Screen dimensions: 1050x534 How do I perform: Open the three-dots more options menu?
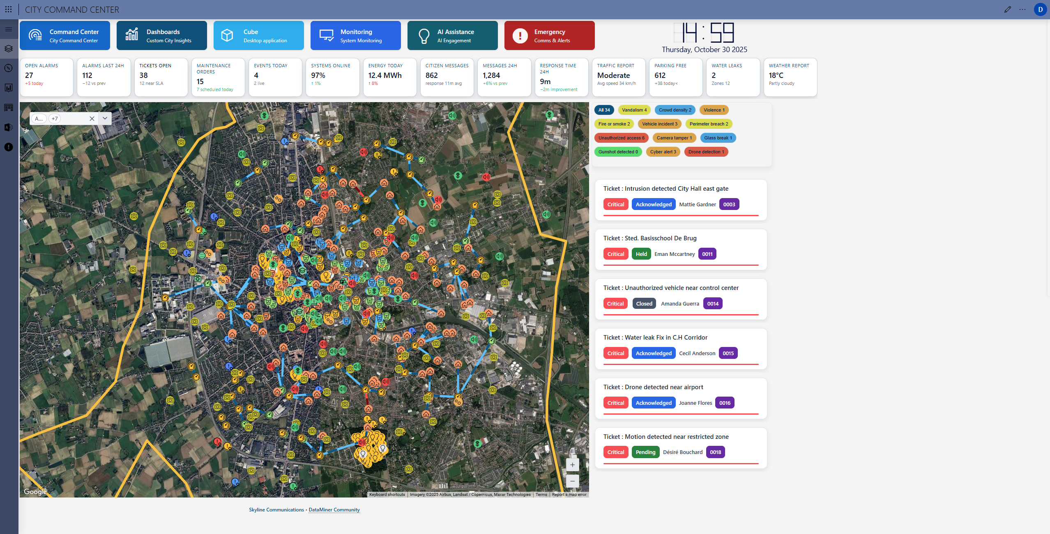click(1022, 9)
